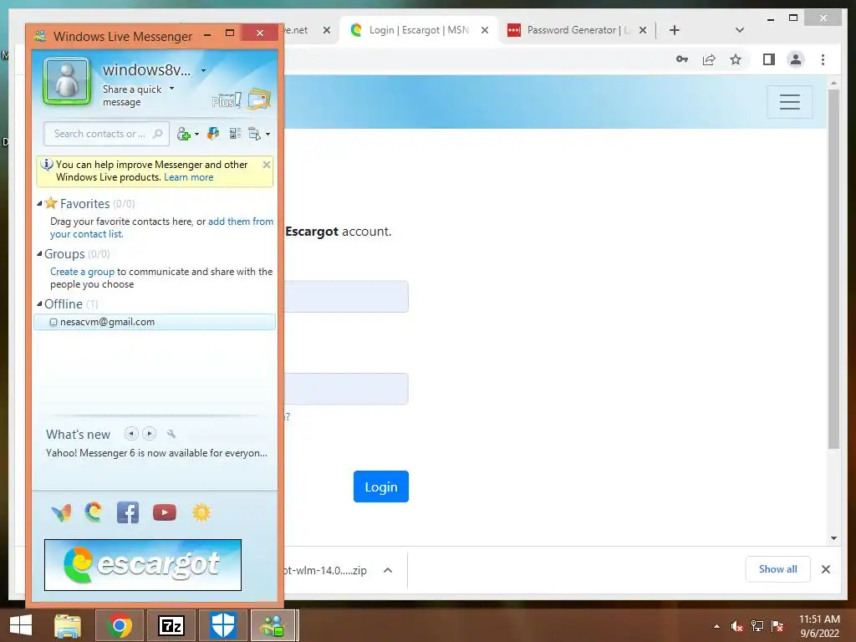Close the Login | Escargot tab

pyautogui.click(x=484, y=30)
